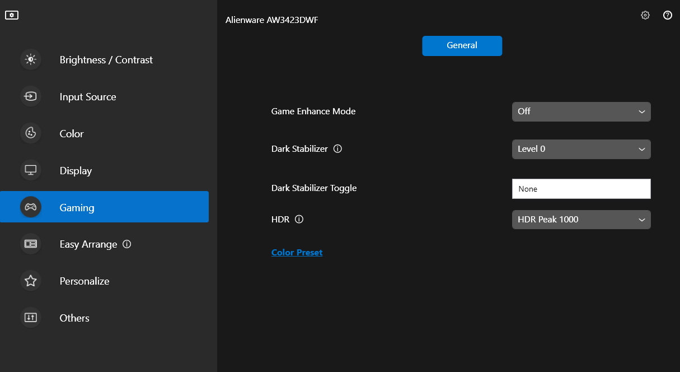Click the display manager logo icon top-left
680x372 pixels.
click(12, 15)
